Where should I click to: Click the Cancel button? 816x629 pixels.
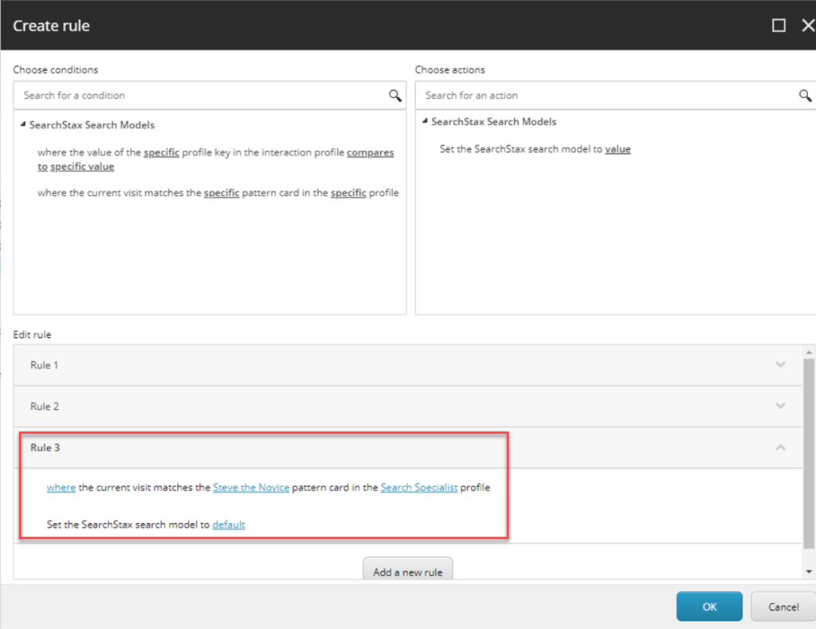pos(783,607)
